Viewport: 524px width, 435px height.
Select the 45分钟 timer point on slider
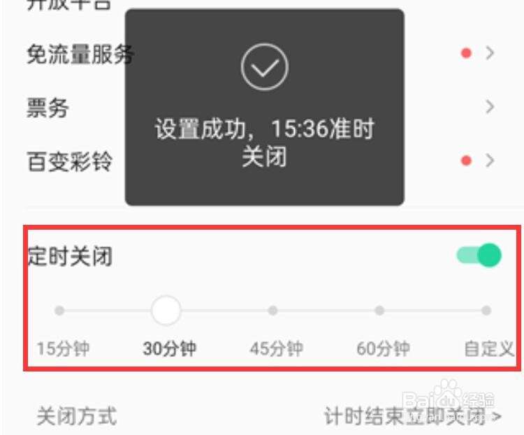point(273,311)
